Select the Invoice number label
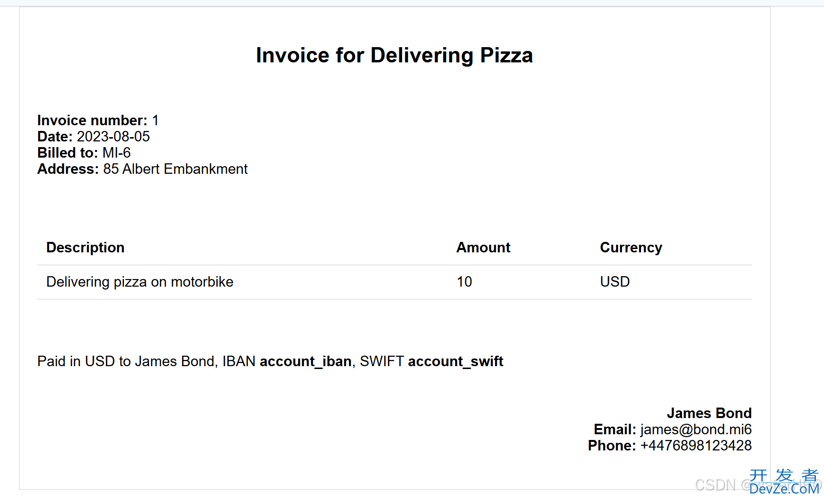824x499 pixels. coord(92,120)
